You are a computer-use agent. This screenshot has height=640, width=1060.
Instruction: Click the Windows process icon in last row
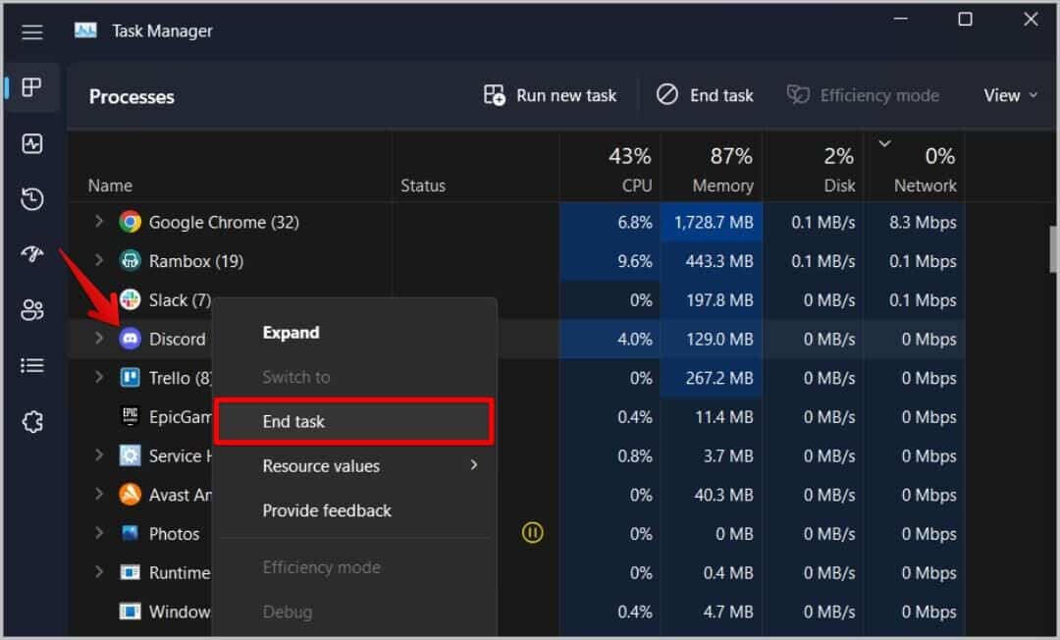pos(130,611)
